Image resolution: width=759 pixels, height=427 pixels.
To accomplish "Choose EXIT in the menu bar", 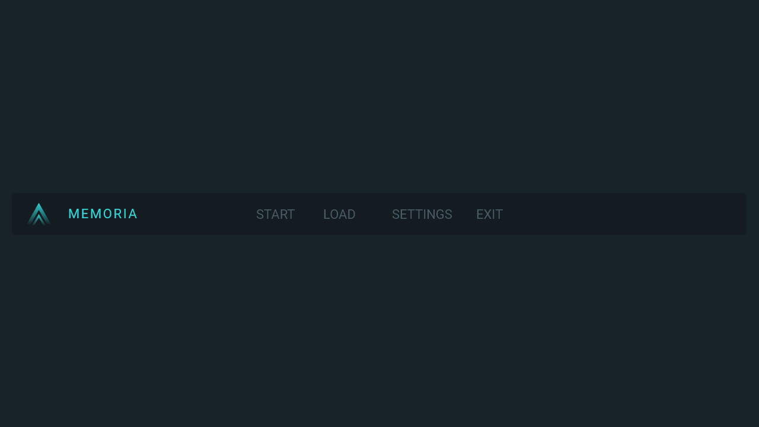I will tap(489, 215).
